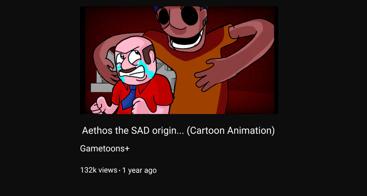Click the cyan tears on man's cheek
The width and height of the screenshot is (367, 196).
pyautogui.click(x=147, y=69)
